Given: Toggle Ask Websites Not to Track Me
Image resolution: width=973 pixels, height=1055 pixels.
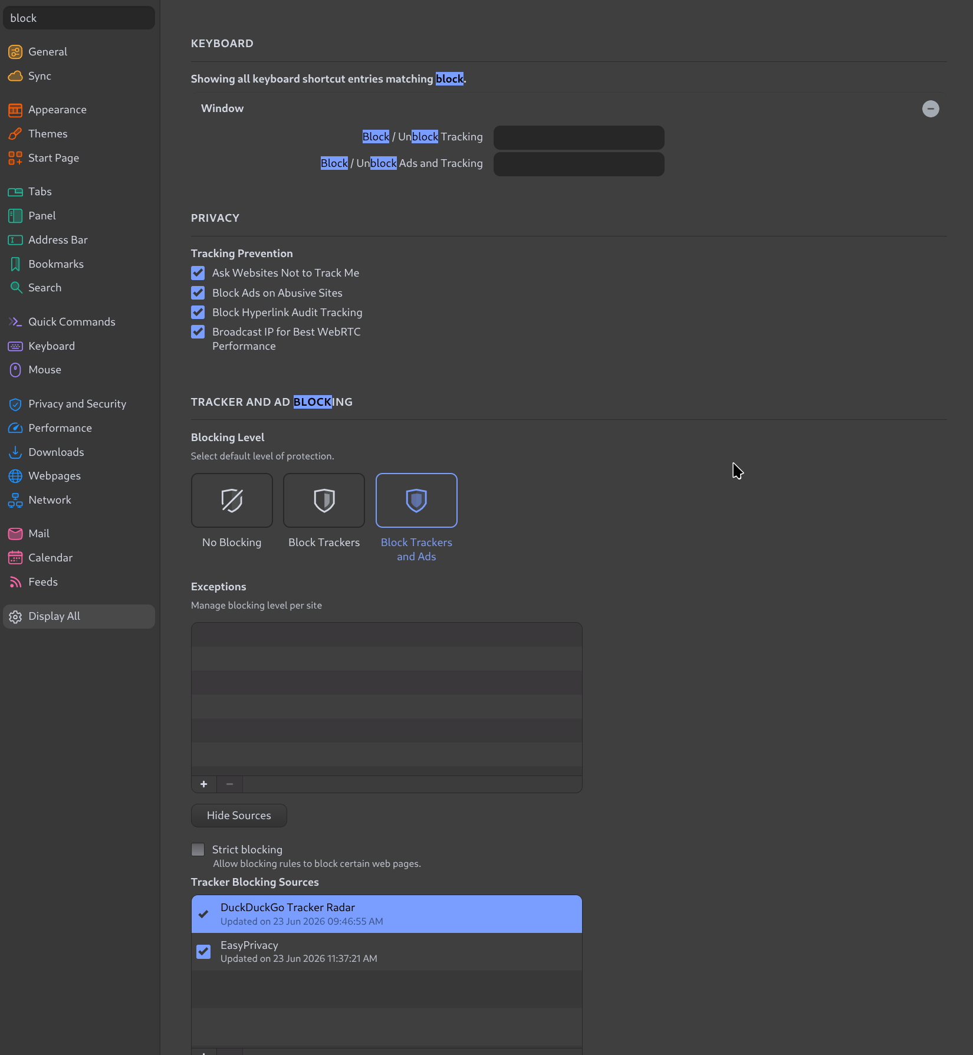Looking at the screenshot, I should [x=198, y=273].
